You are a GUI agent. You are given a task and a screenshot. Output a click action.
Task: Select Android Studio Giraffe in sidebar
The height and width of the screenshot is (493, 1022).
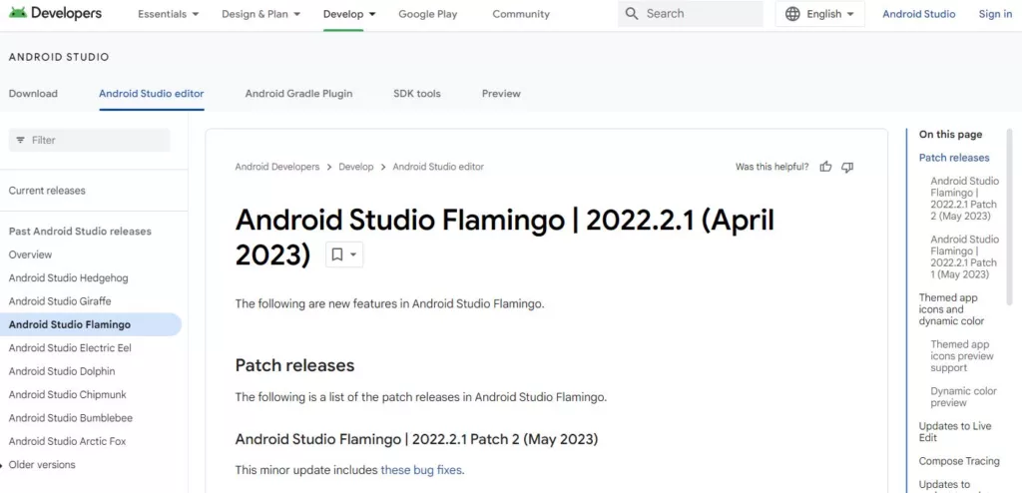pyautogui.click(x=60, y=301)
